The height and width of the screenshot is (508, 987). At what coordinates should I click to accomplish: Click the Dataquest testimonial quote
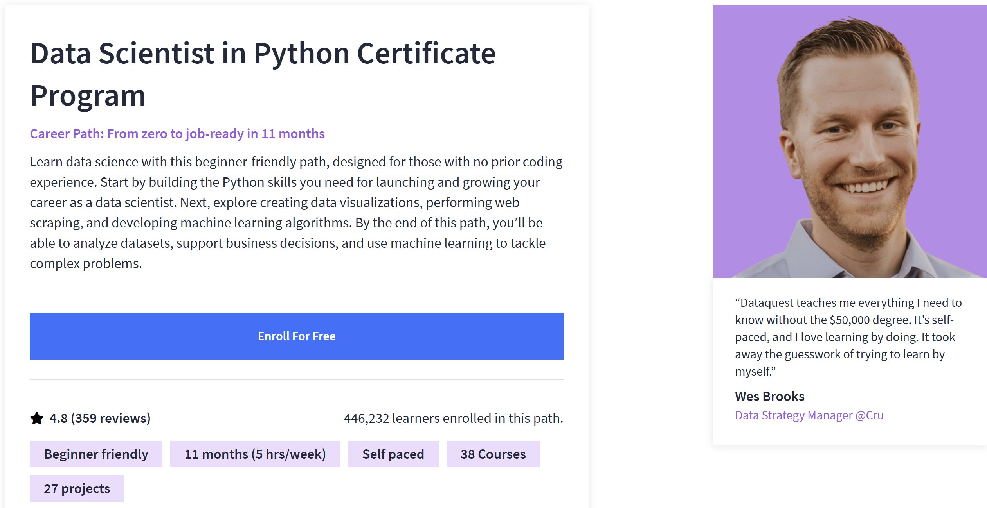click(848, 337)
